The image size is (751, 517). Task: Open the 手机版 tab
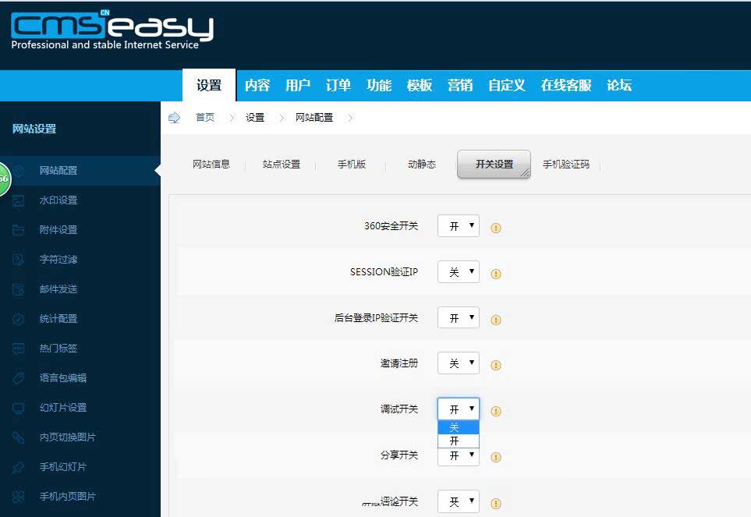pyautogui.click(x=351, y=165)
